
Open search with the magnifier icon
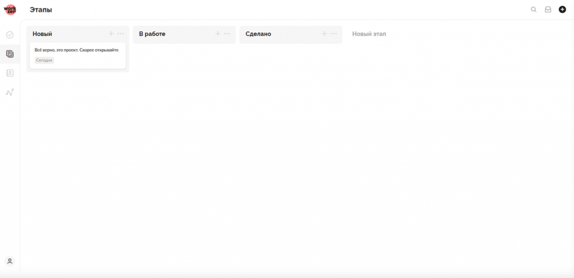[x=534, y=10]
